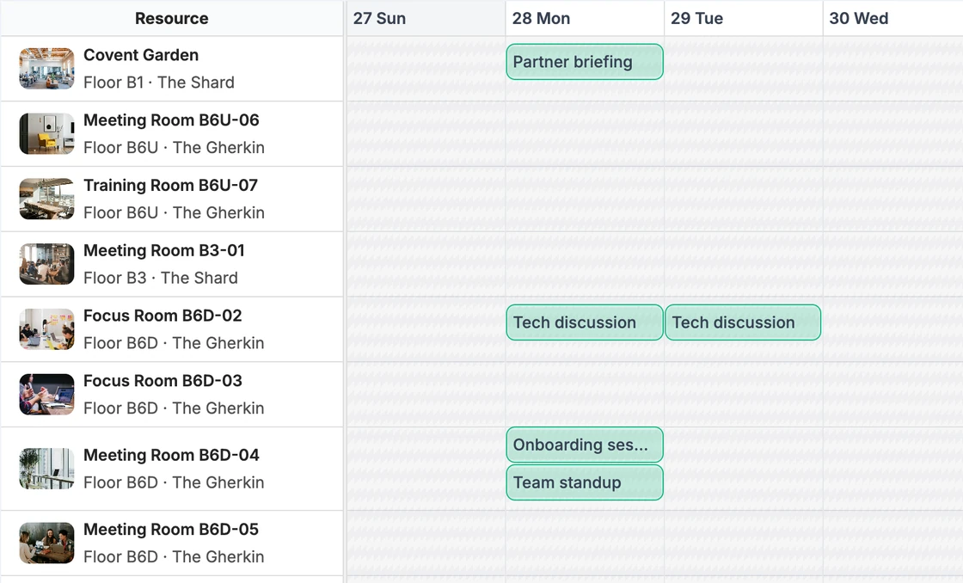Click the 28 Mon day header
963x583 pixels.
click(585, 18)
